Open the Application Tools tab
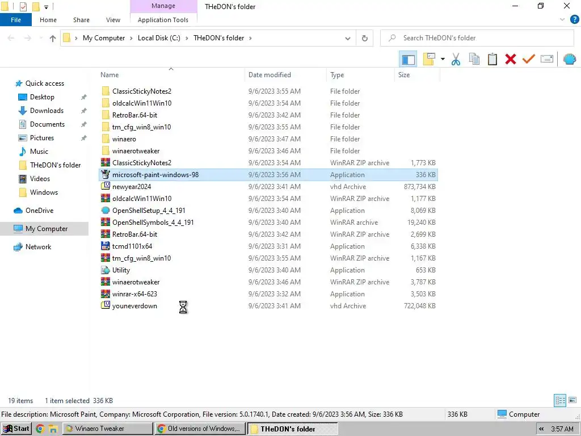This screenshot has height=436, width=581. (163, 20)
